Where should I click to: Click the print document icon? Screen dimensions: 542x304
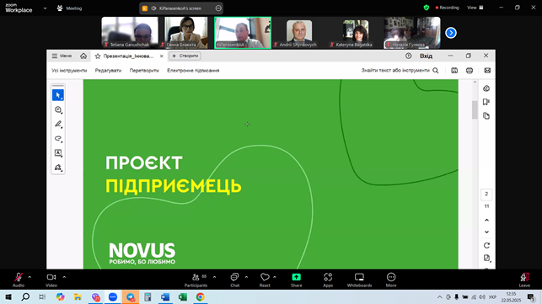[x=470, y=71]
